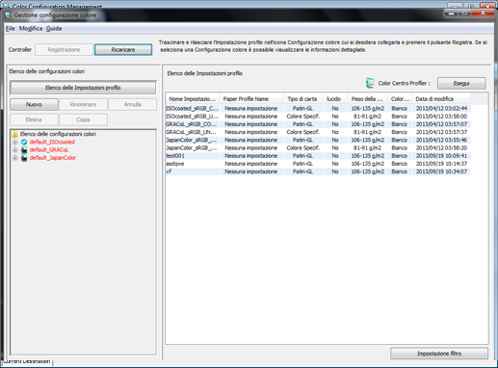Click the default_GRACoL printer icon
This screenshot has width=498, height=368.
coord(24,150)
